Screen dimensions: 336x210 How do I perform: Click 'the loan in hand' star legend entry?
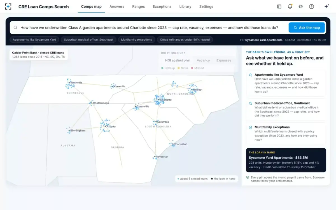[x=223, y=179]
